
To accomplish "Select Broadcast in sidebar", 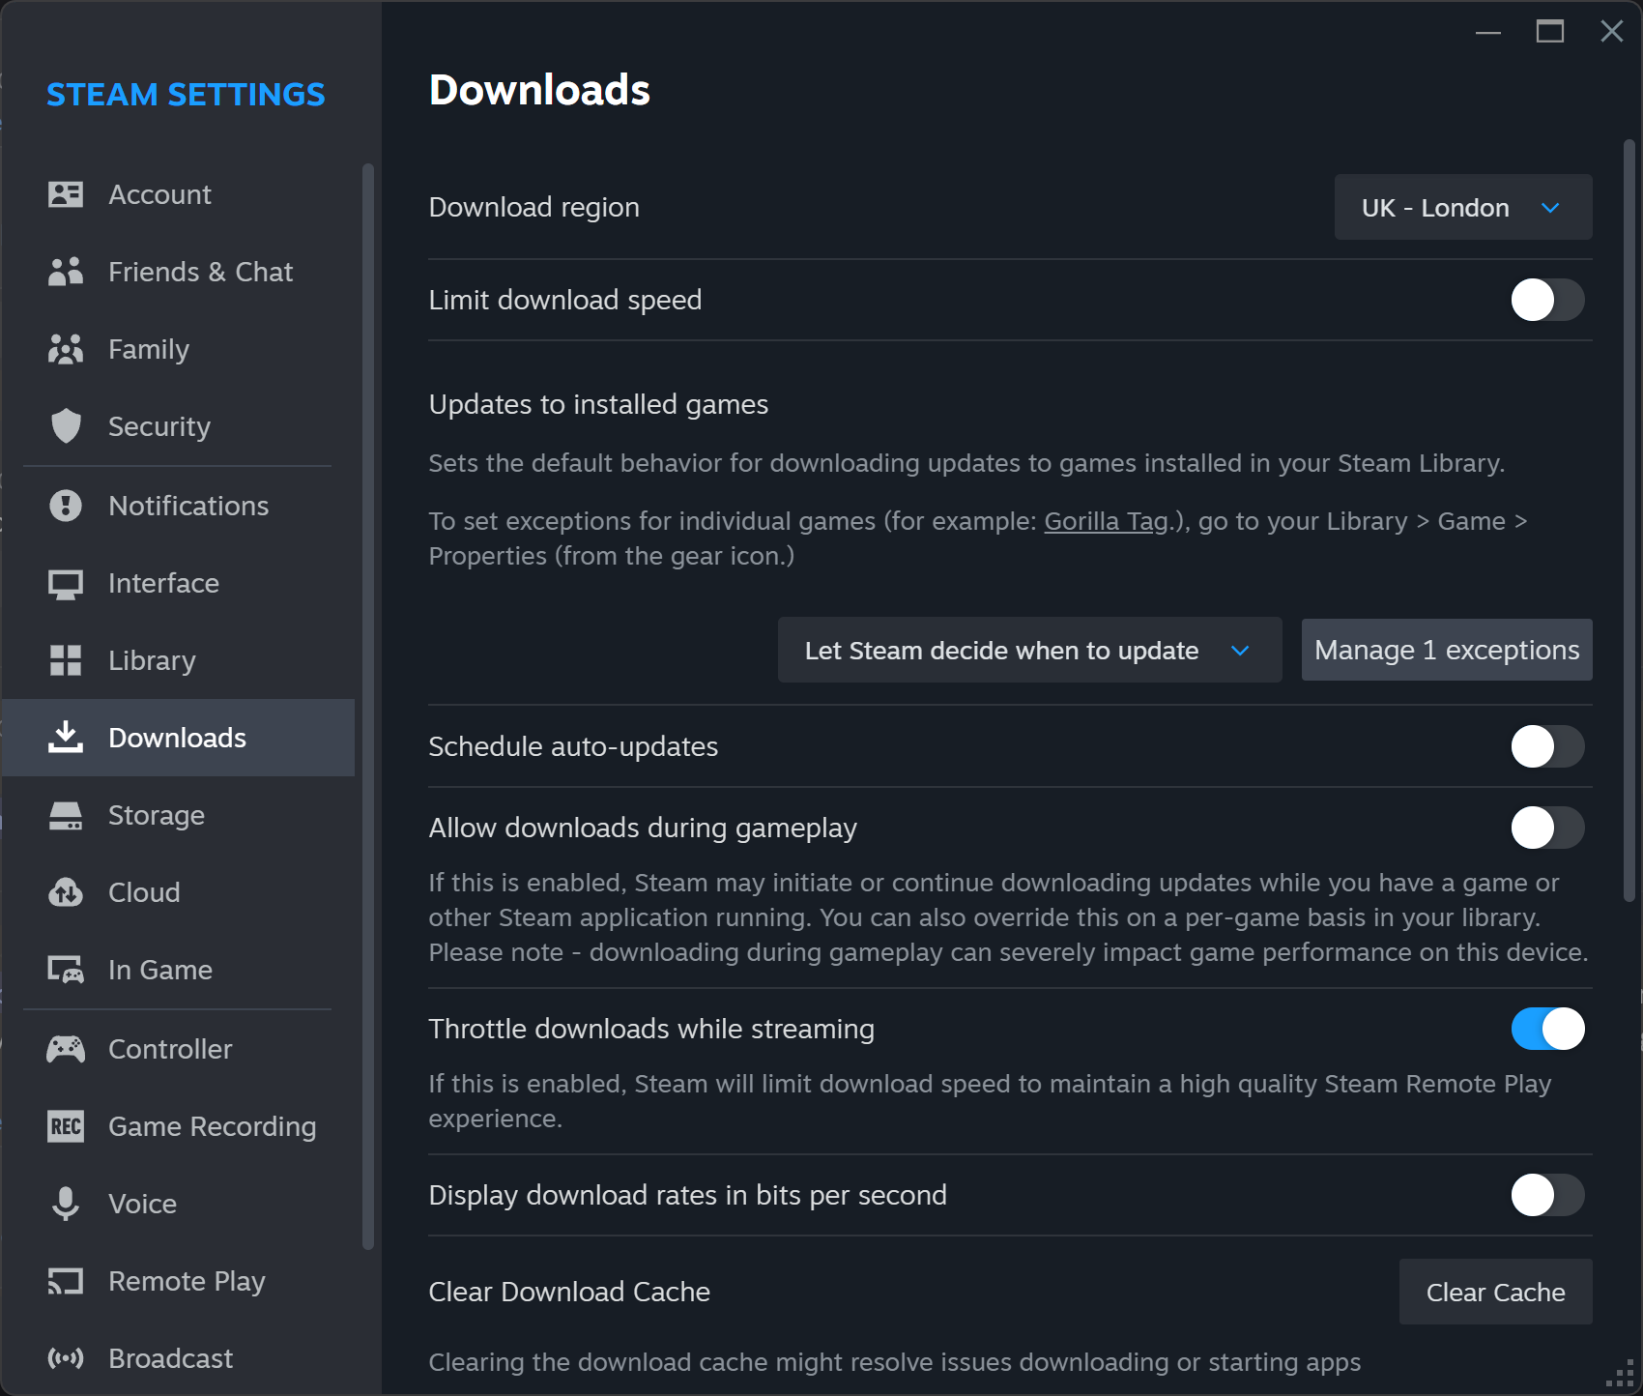I will click(179, 1358).
